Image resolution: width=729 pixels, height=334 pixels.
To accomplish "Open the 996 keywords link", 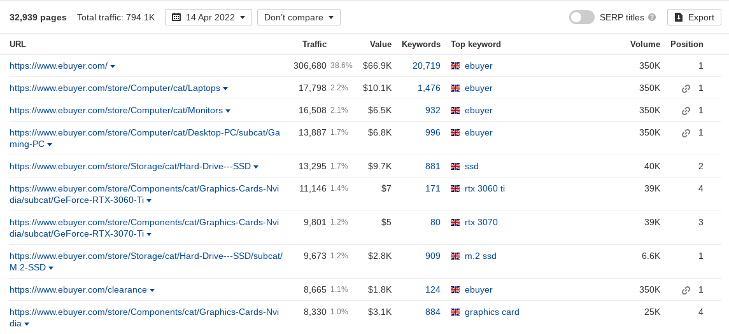I will click(x=433, y=133).
